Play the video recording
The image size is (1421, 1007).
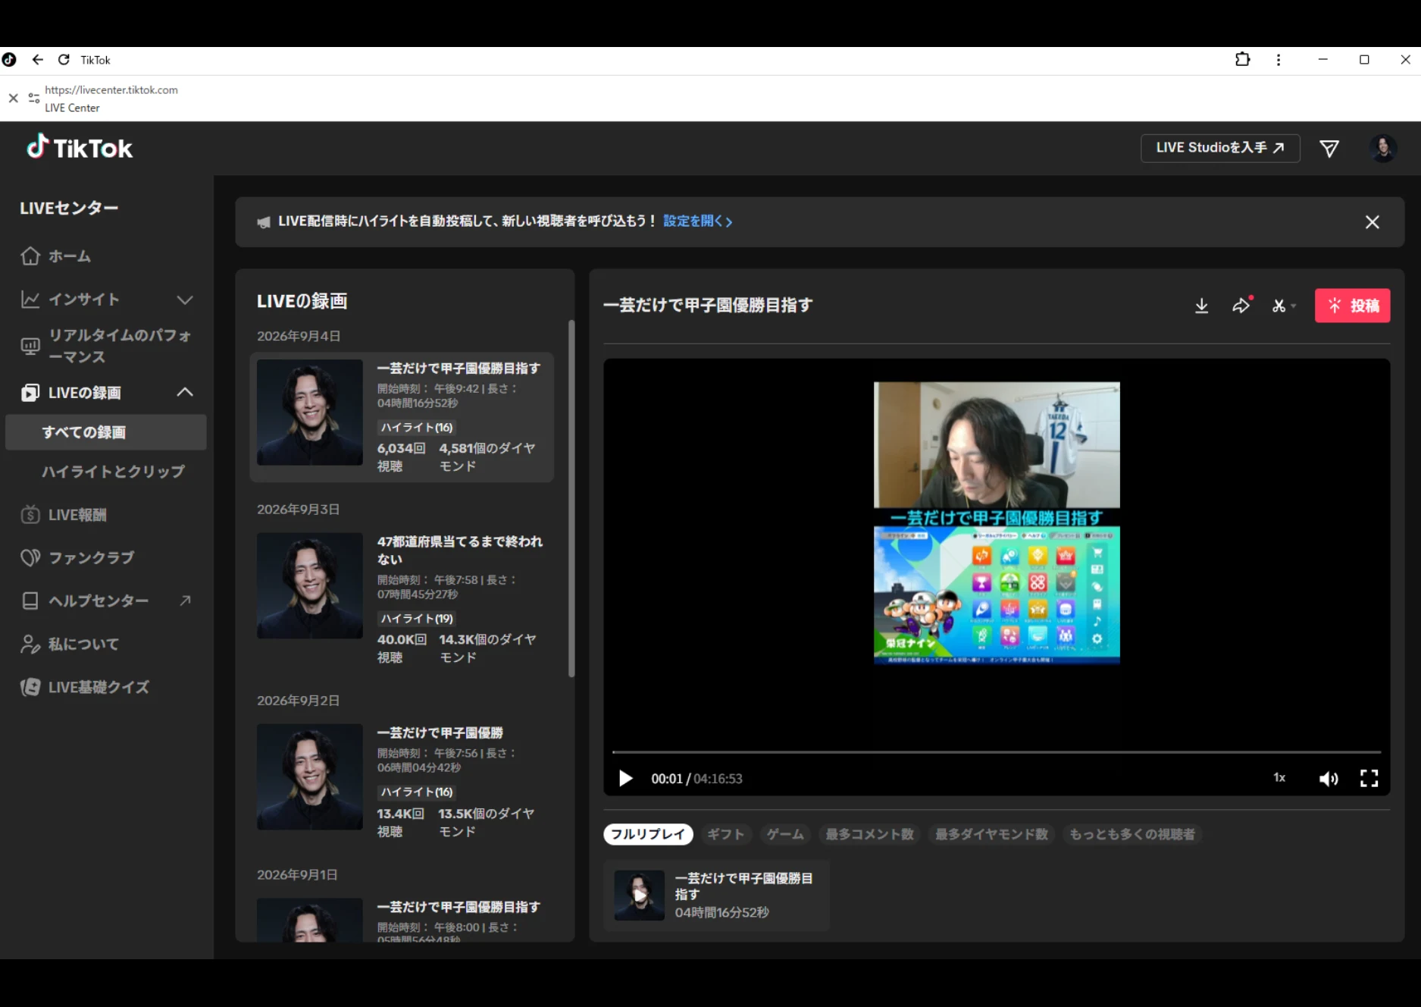point(625,779)
